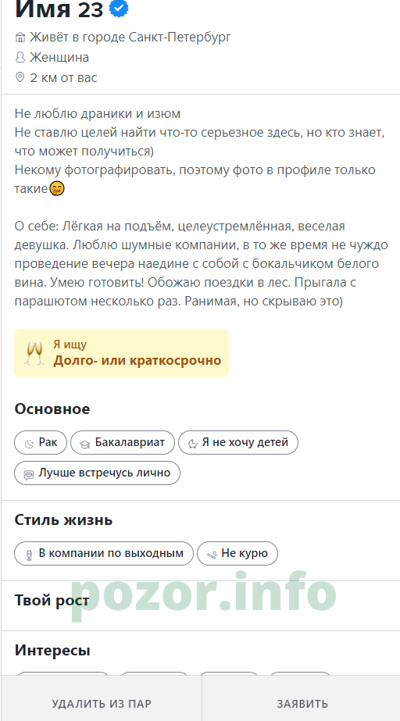
Task: Open the Твой рост section
Action: tap(52, 600)
